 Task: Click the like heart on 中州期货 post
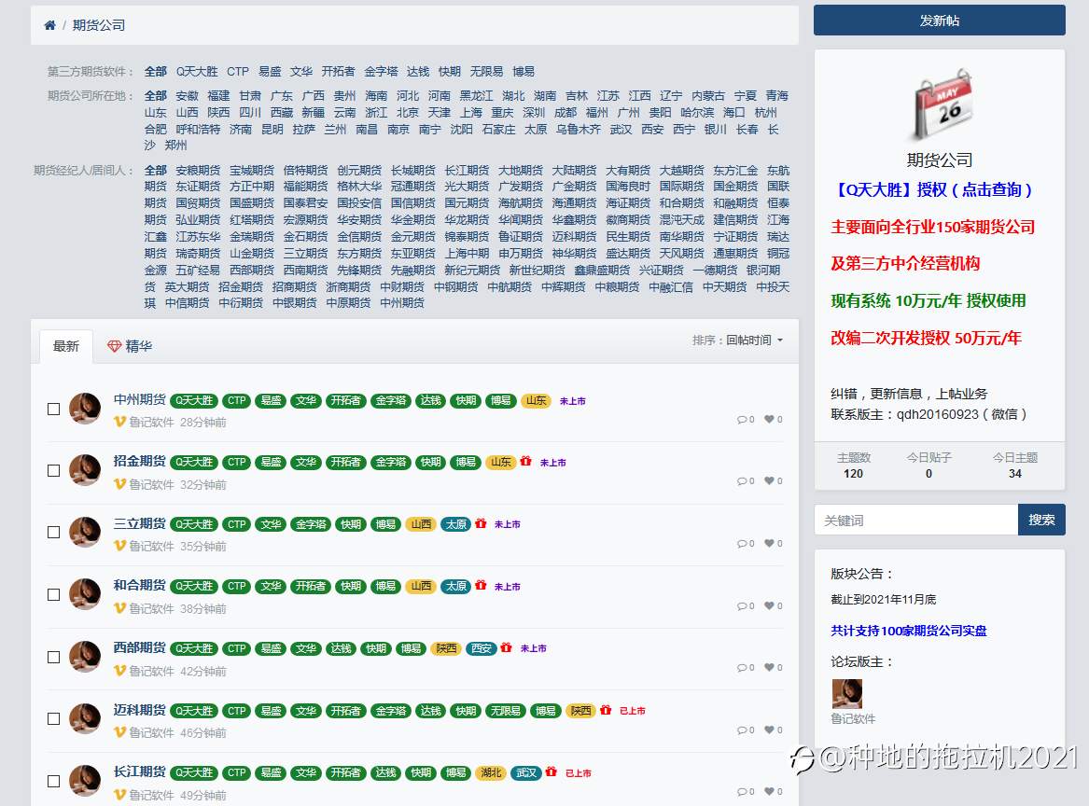coord(770,419)
